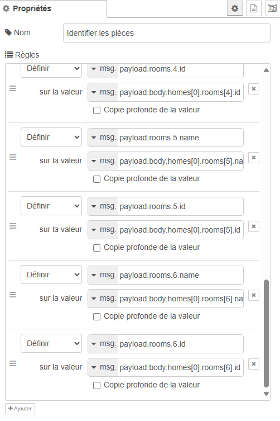Image resolution: width=280 pixels, height=421 pixels.
Task: Delete the payload.rooms.6.id rule
Action: 254,364
